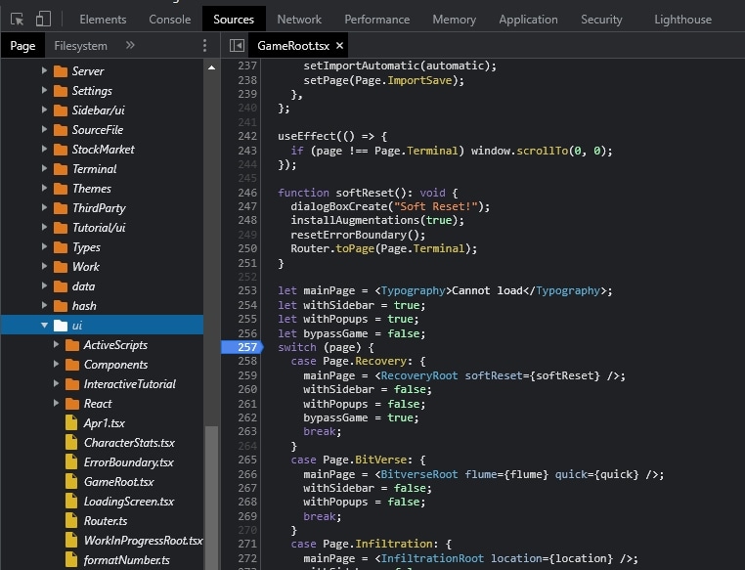Expand the Work folder arrow
745x570 pixels.
click(x=44, y=266)
